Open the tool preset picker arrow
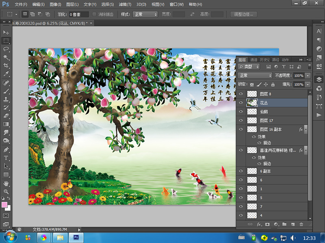The width and height of the screenshot is (325, 243). click(16, 14)
